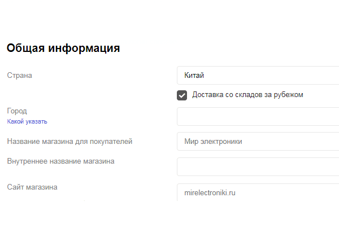339x237 pixels.
Task: Open the Страна country dropdown
Action: tap(258, 75)
